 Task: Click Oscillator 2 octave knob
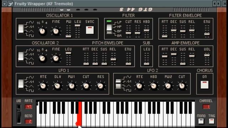[42, 58]
